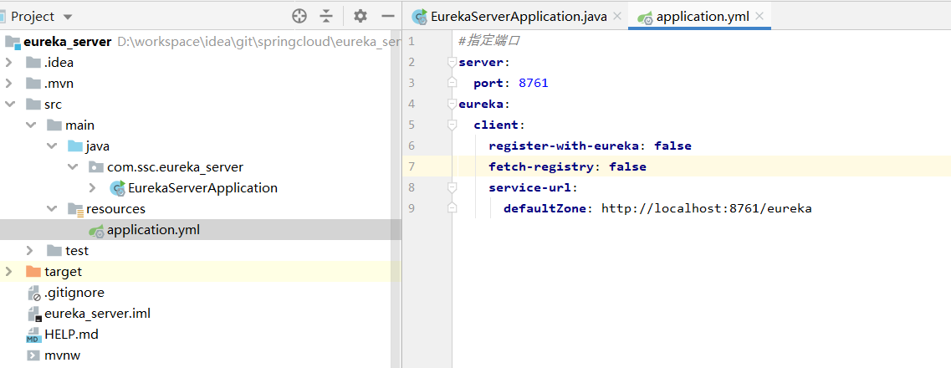Click the Project panel title

coord(33,17)
